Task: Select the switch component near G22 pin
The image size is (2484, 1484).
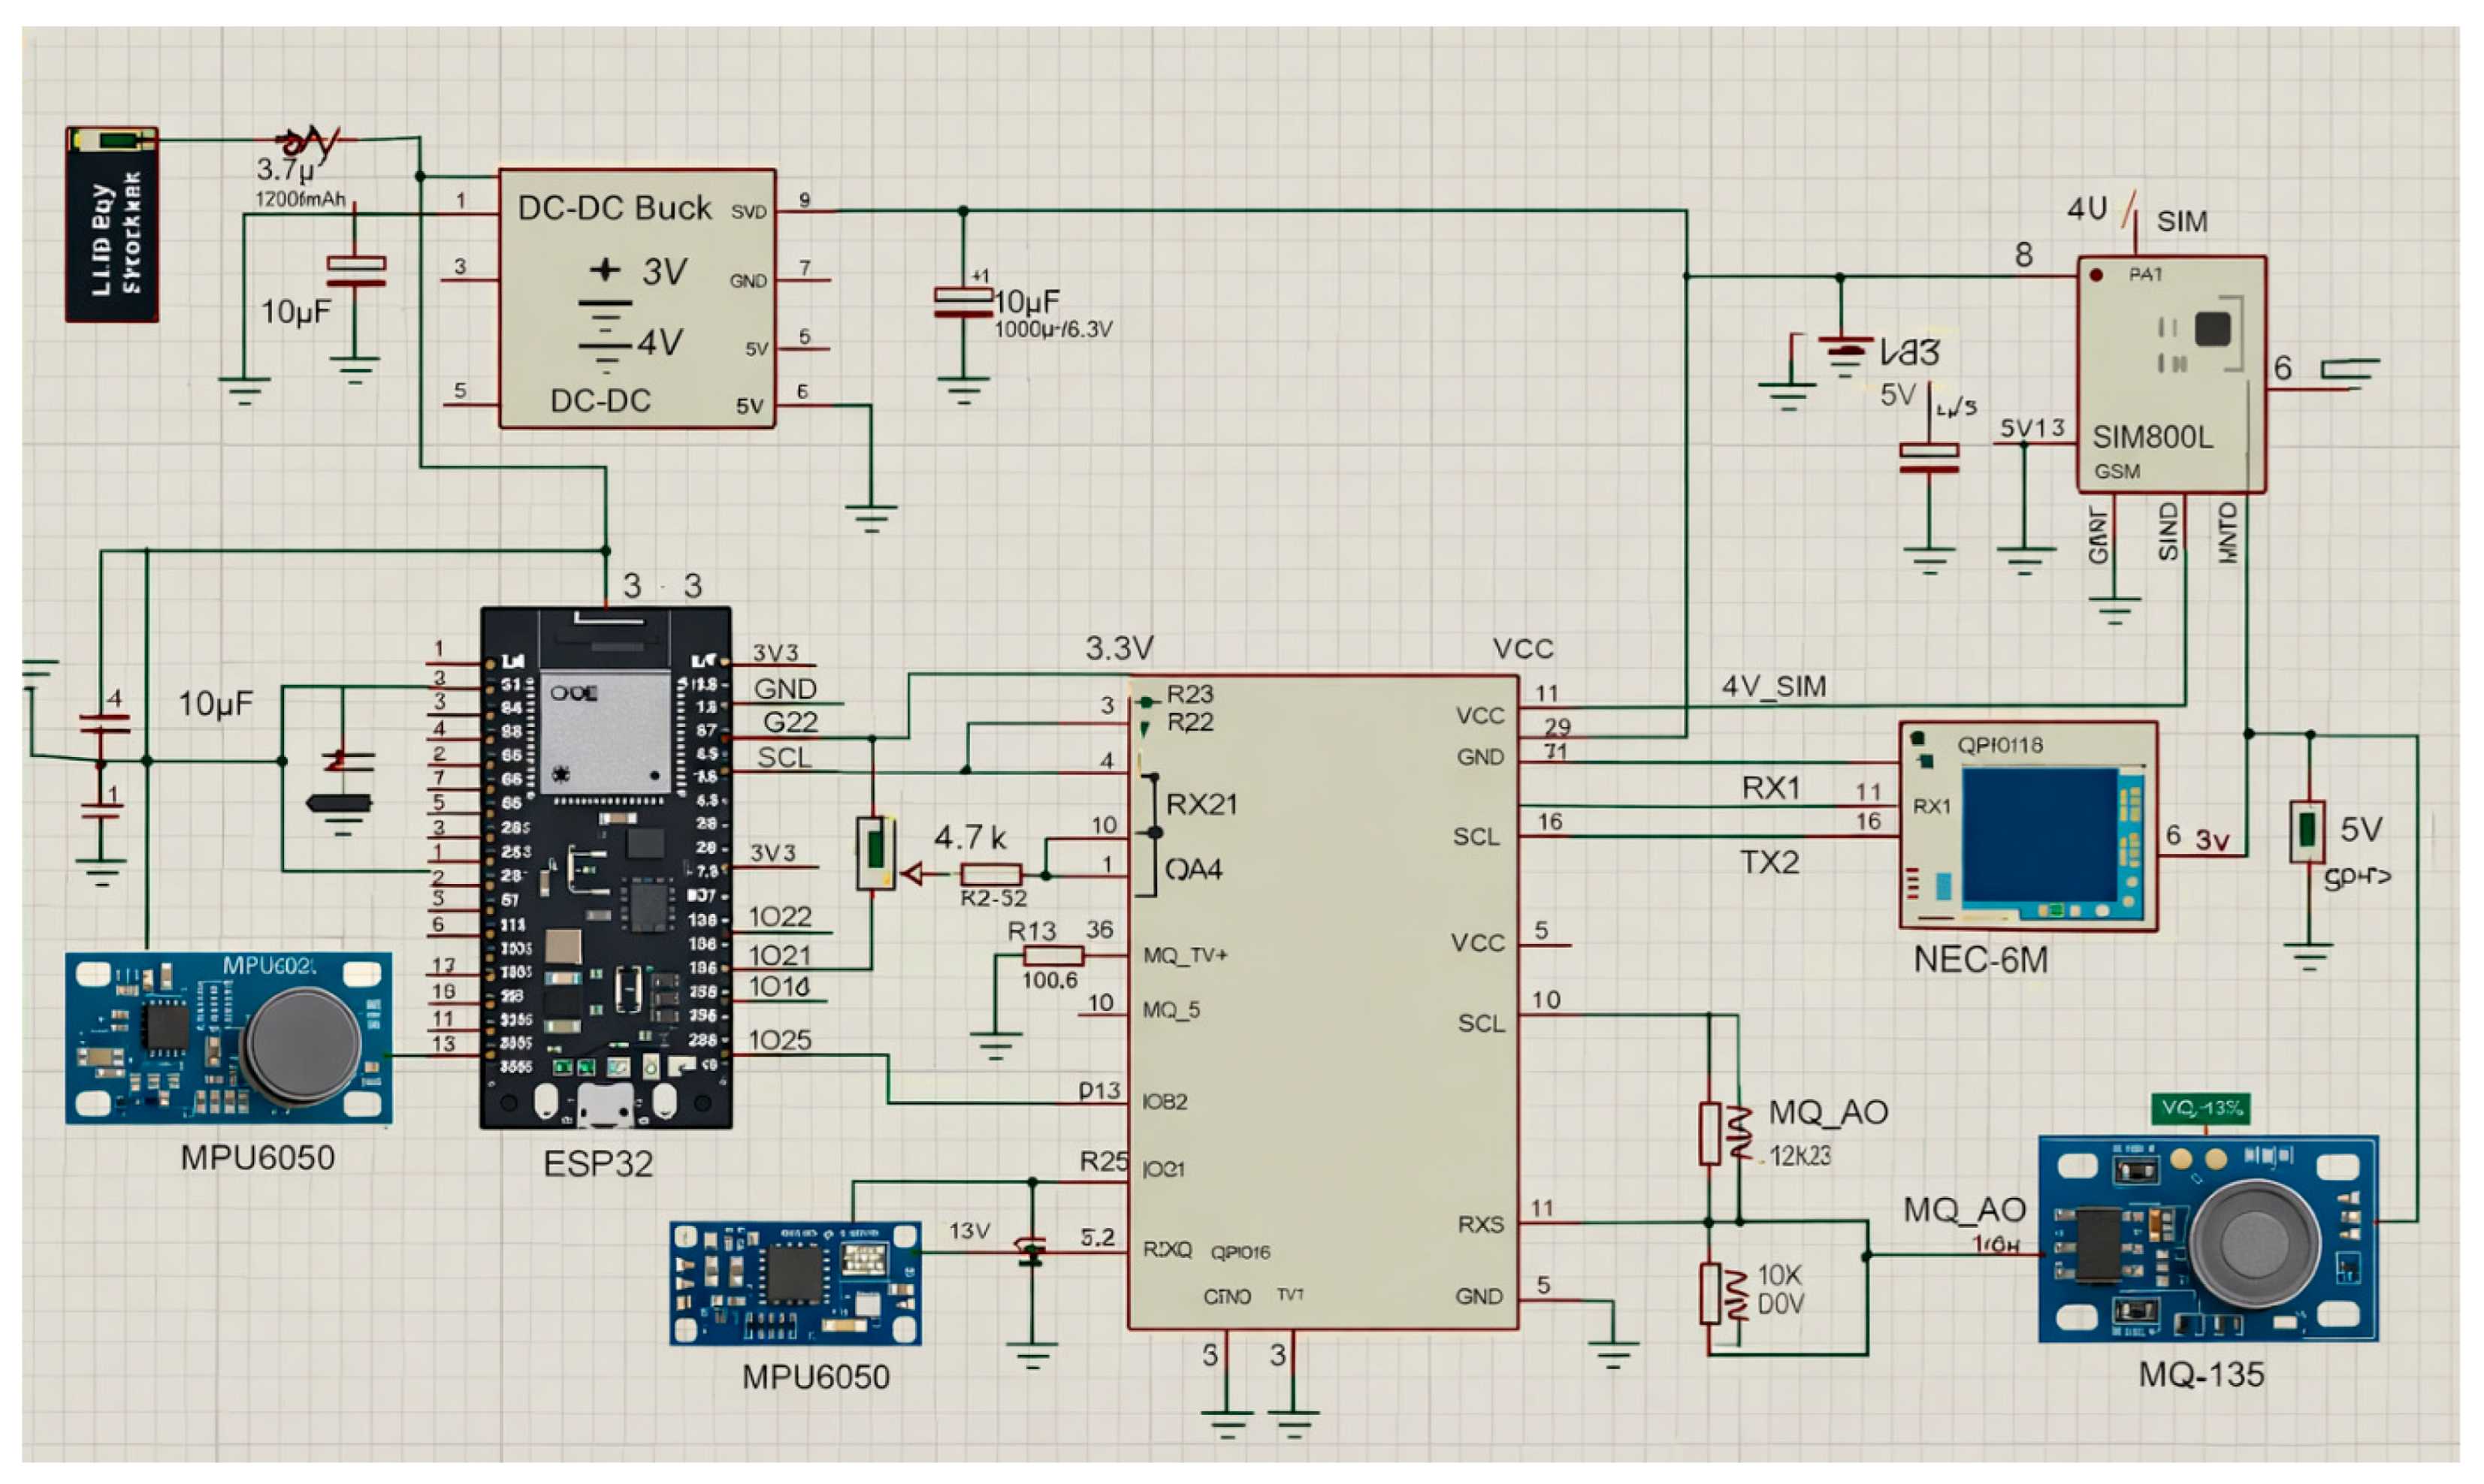Action: (875, 853)
